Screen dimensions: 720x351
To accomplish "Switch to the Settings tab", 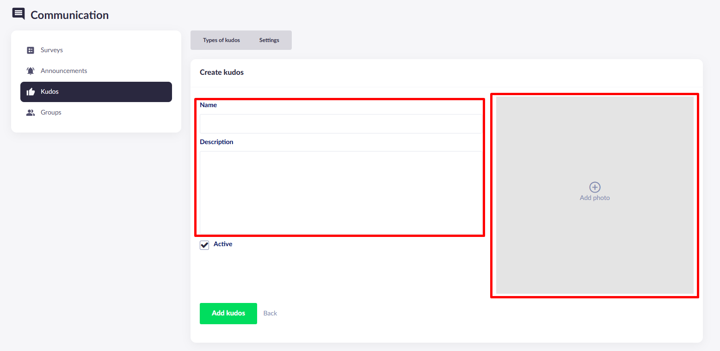I will pyautogui.click(x=269, y=40).
